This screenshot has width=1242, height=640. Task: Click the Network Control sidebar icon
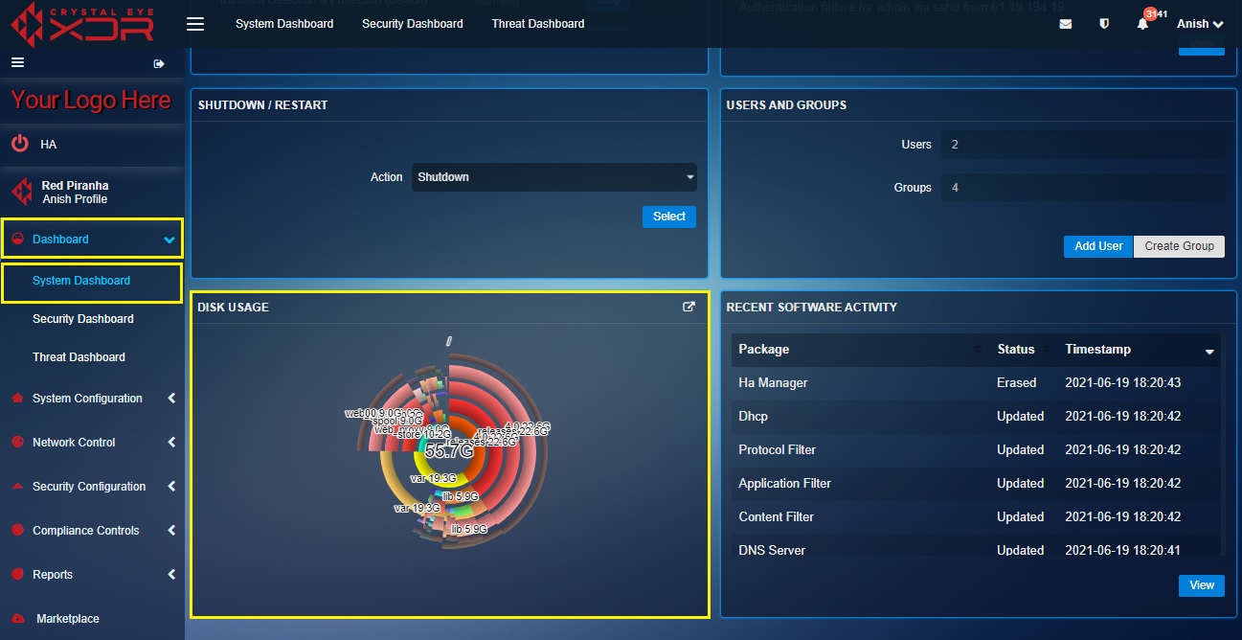click(x=17, y=443)
